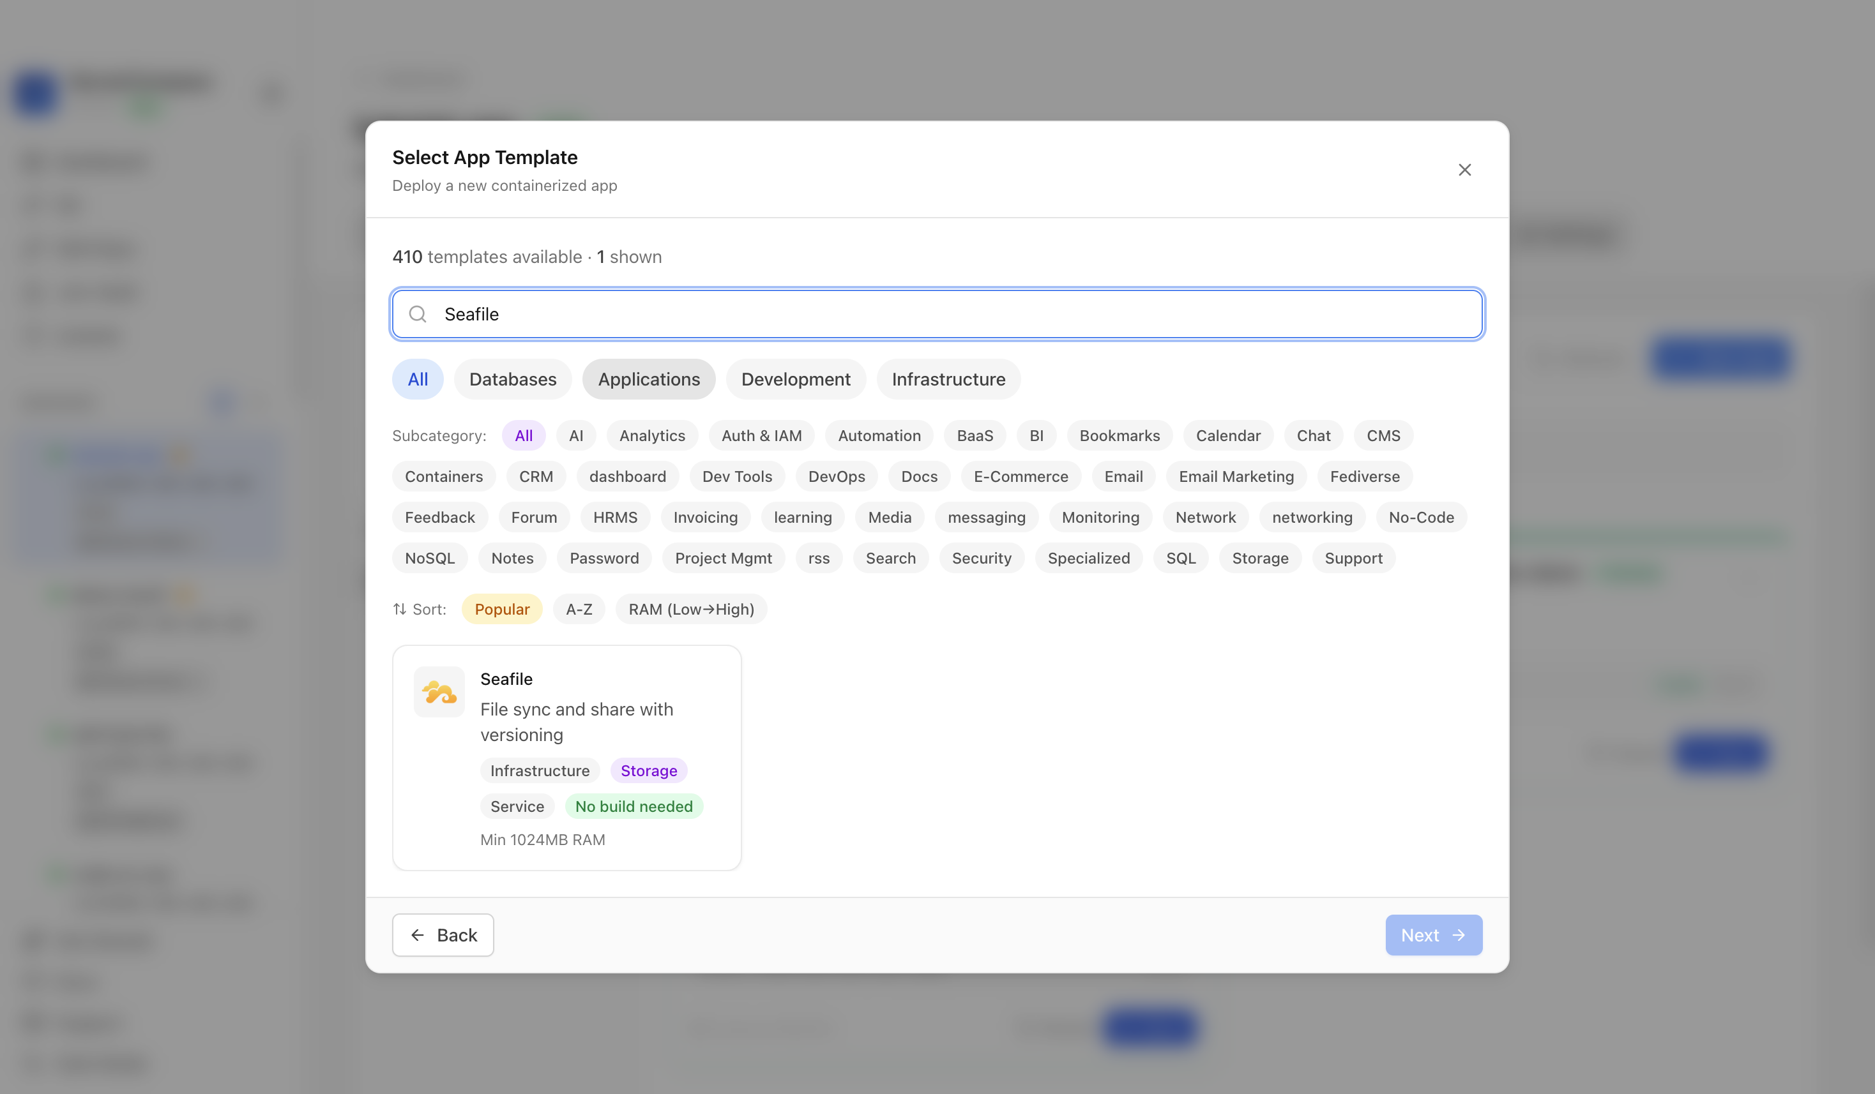Proceed with the Next button
The image size is (1875, 1094).
pos(1434,936)
